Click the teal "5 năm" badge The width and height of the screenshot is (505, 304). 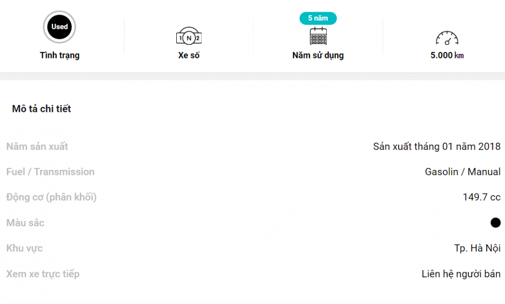(318, 18)
